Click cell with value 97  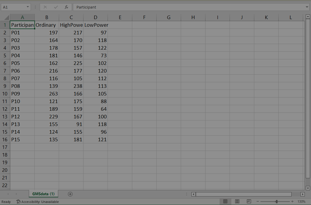pyautogui.click(x=96, y=33)
